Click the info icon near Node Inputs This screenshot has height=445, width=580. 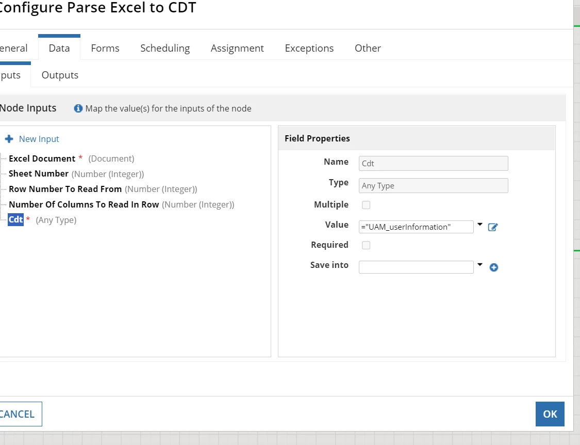[x=78, y=108]
